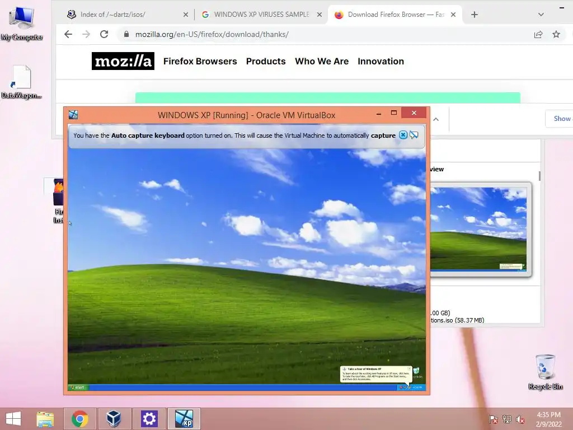The height and width of the screenshot is (430, 573).
Task: Maximize the VirtualBox VM window
Action: tap(394, 113)
